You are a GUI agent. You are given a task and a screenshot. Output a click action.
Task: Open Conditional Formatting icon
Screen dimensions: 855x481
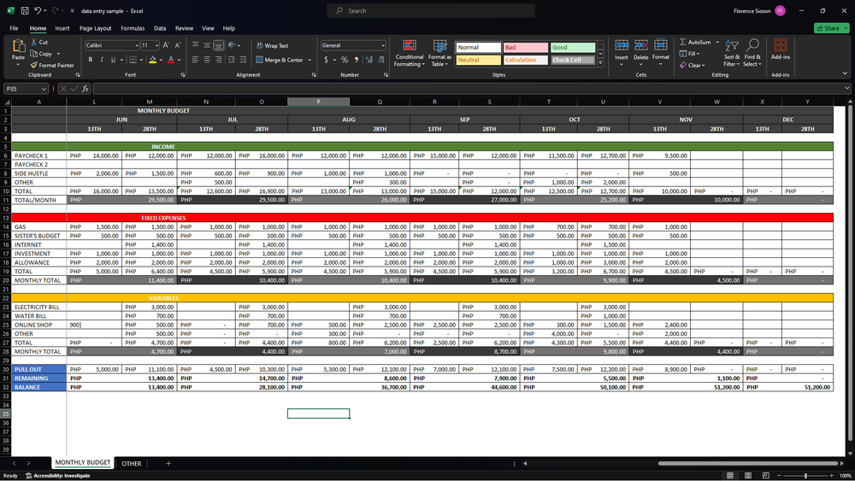(x=410, y=46)
